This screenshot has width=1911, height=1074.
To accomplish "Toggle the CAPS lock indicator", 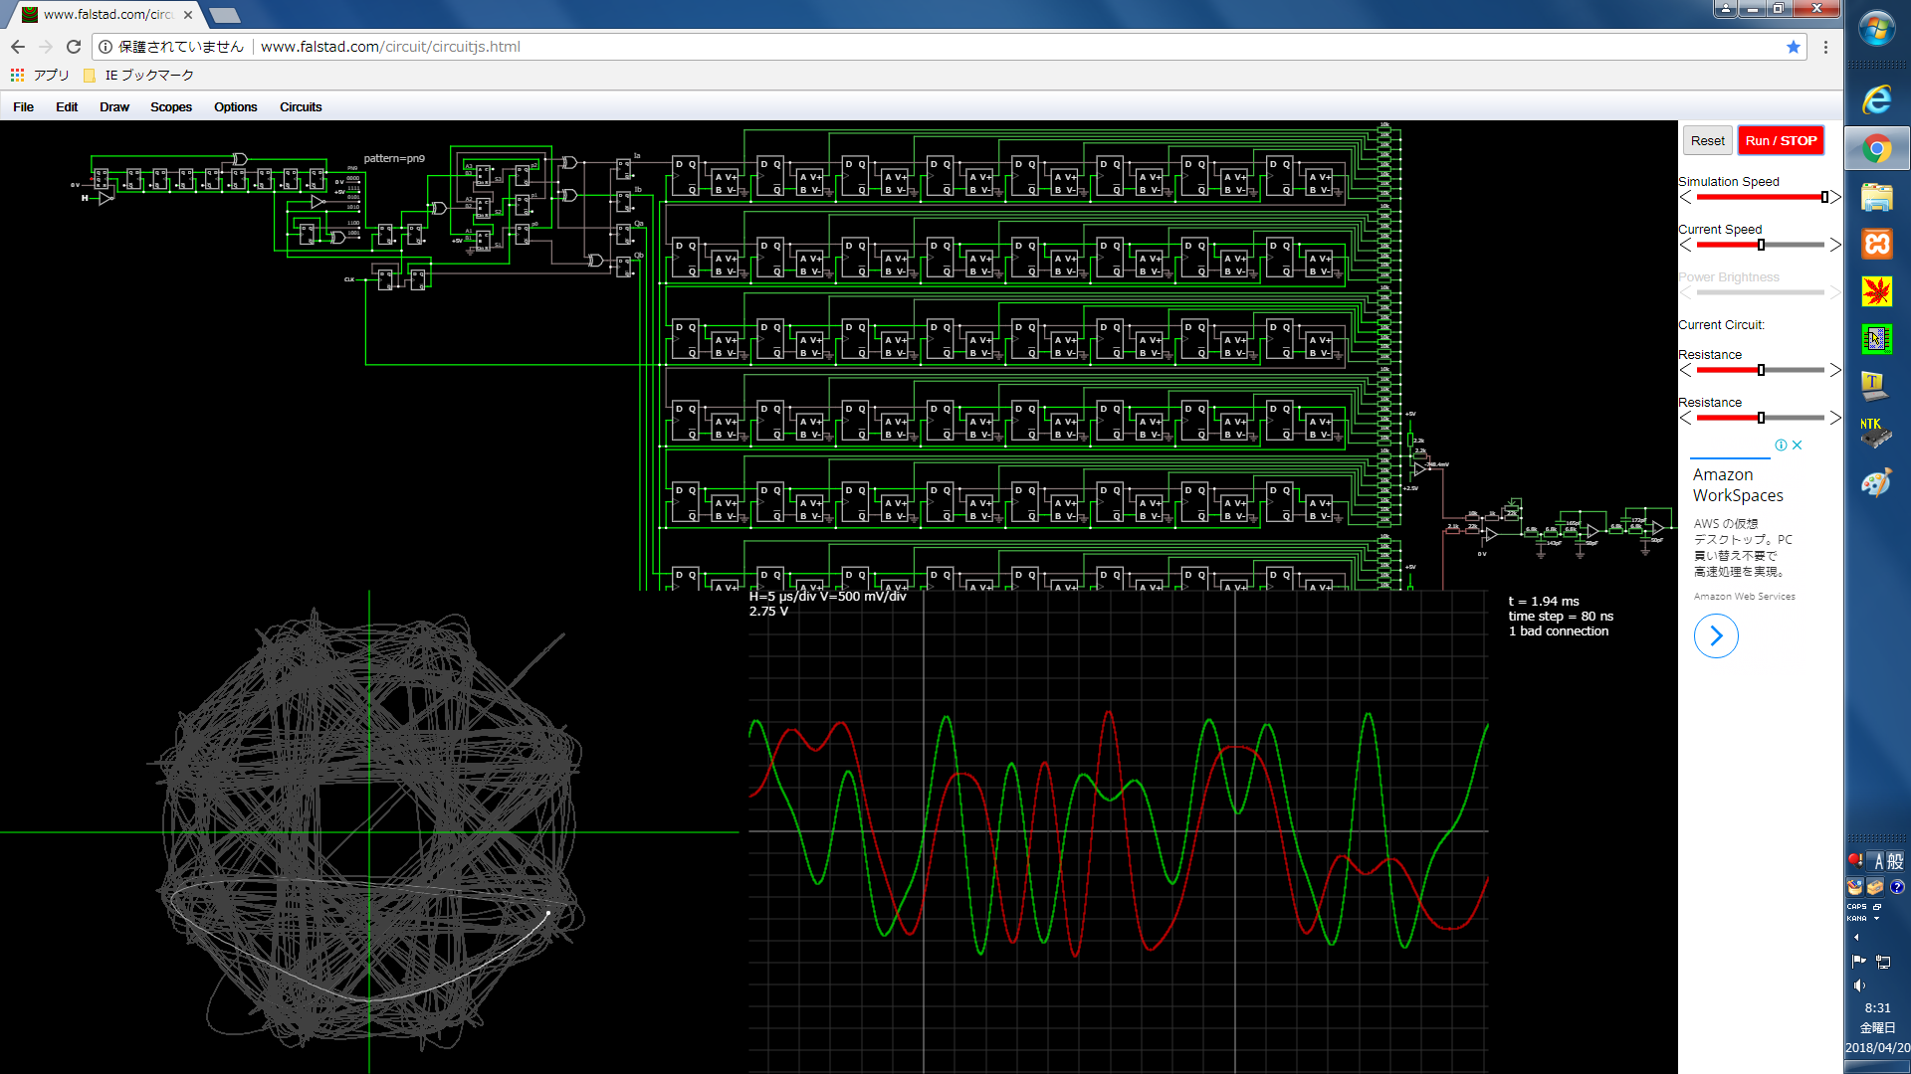I will click(x=1857, y=907).
